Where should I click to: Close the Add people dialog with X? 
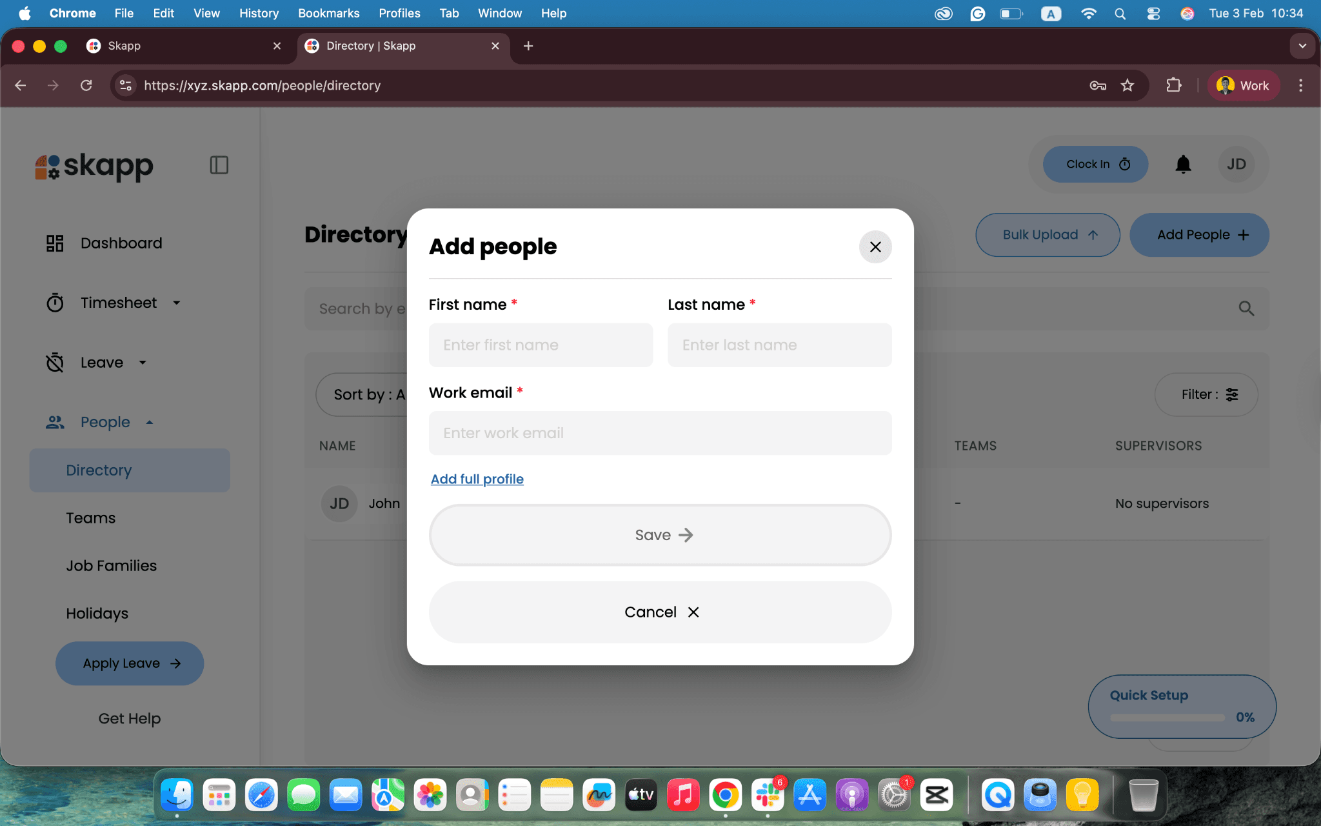click(875, 247)
